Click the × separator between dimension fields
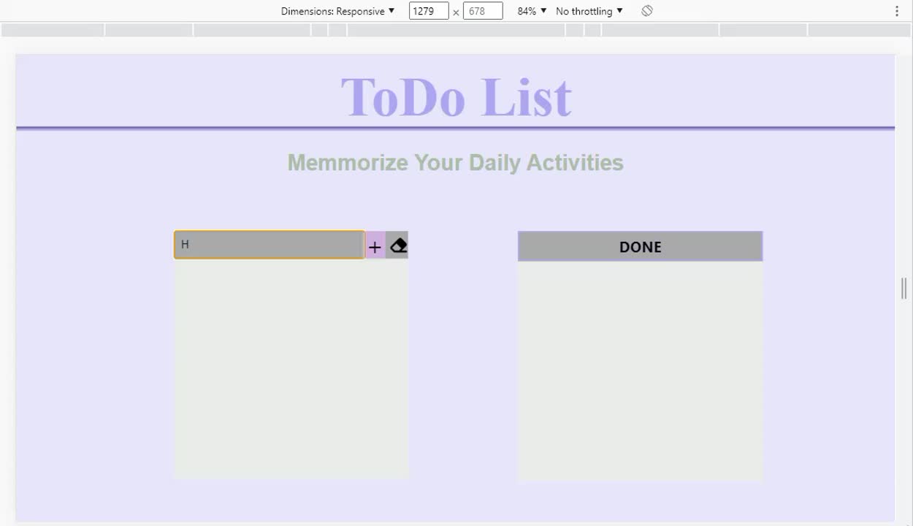The width and height of the screenshot is (913, 526). coord(456,12)
